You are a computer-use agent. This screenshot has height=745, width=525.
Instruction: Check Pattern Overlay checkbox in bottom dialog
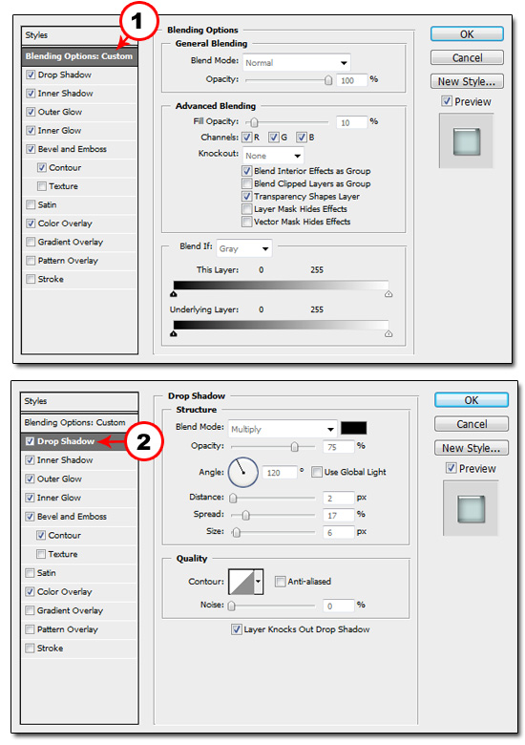[x=30, y=629]
